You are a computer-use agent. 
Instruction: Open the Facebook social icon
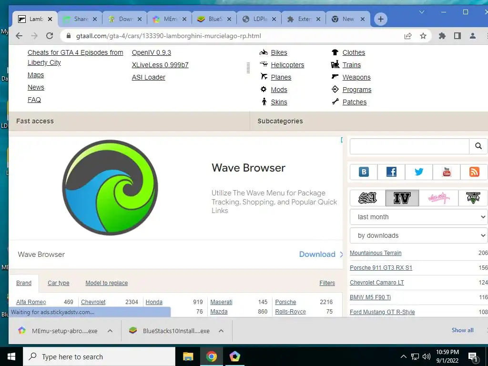pos(391,172)
